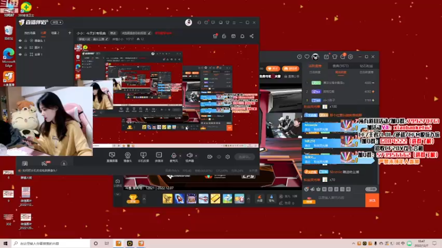
Task: Toggle the unlock icon in companion top toolbar
Action: (224, 36)
